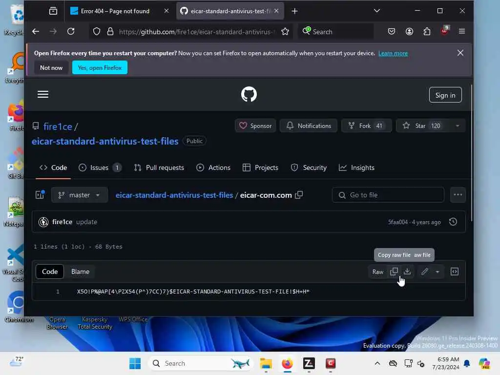
Task: View commit history clock icon
Action: 453,222
